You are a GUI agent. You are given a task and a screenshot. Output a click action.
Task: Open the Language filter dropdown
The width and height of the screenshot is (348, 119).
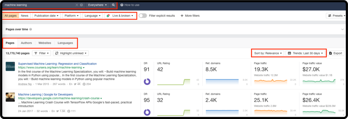[x=92, y=16]
